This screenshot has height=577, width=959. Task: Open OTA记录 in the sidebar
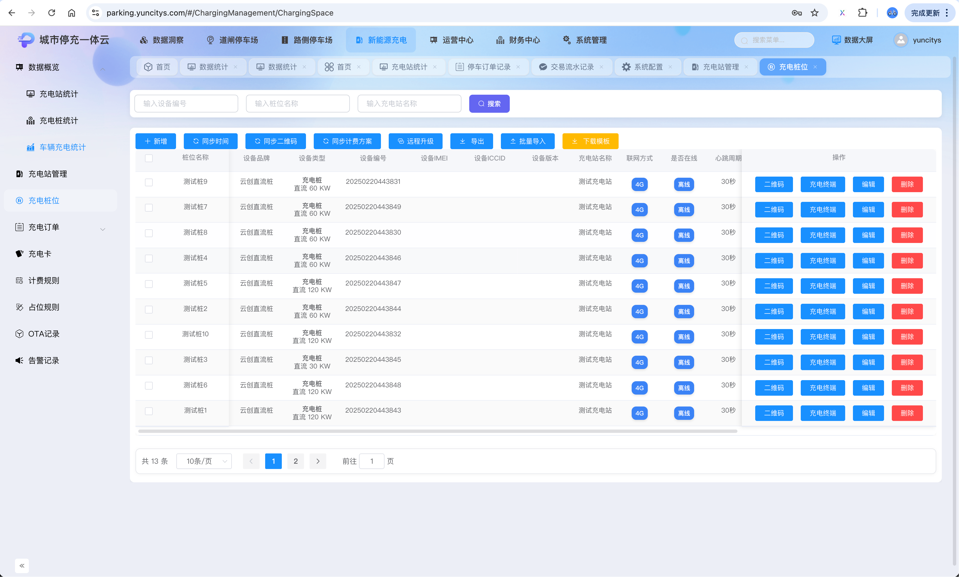(x=44, y=333)
